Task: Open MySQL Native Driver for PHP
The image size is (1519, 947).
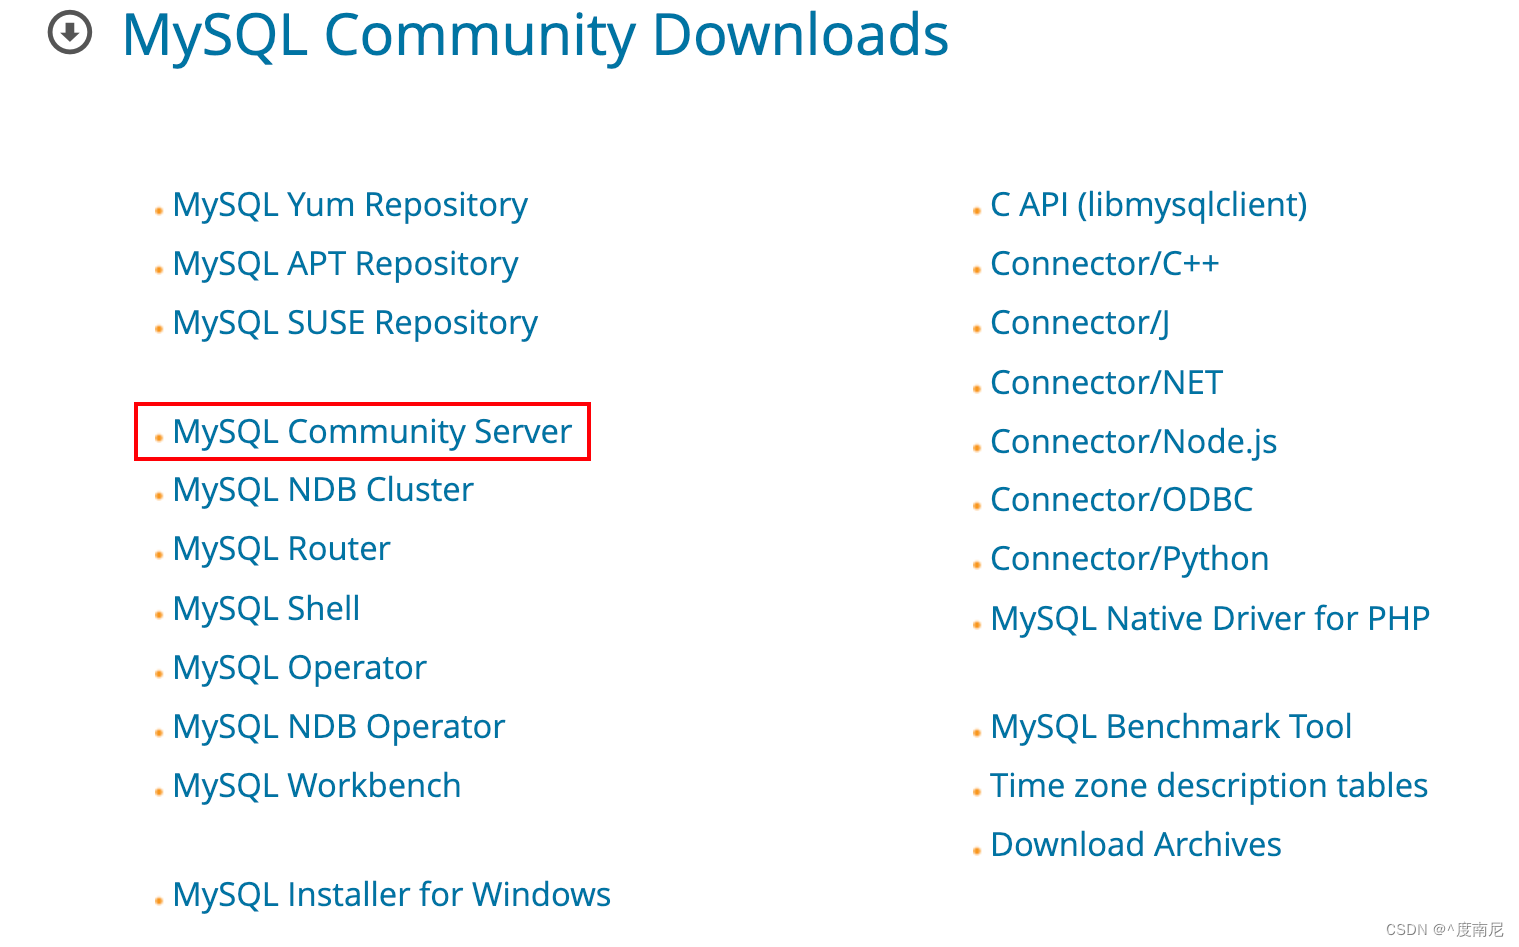Action: (x=1210, y=619)
